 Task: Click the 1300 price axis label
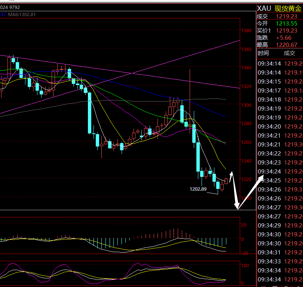pyautogui.click(x=246, y=105)
